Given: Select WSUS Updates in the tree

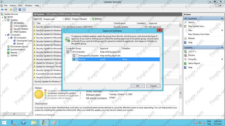Looking at the screenshot, I should 20,32.
